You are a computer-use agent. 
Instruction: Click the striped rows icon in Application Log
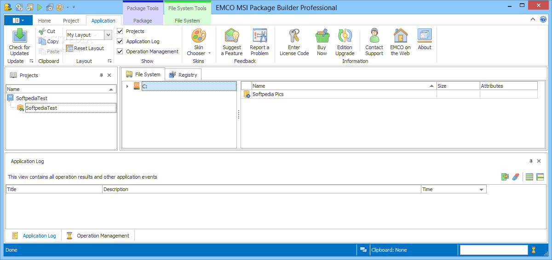(529, 177)
